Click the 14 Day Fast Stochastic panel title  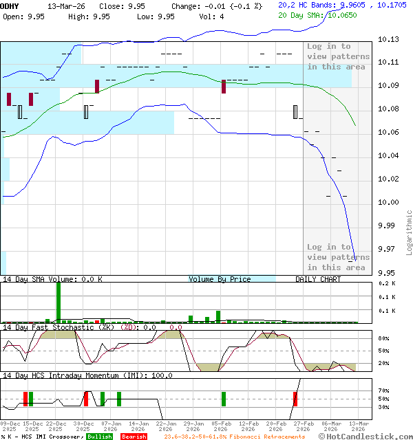[x=59, y=327]
